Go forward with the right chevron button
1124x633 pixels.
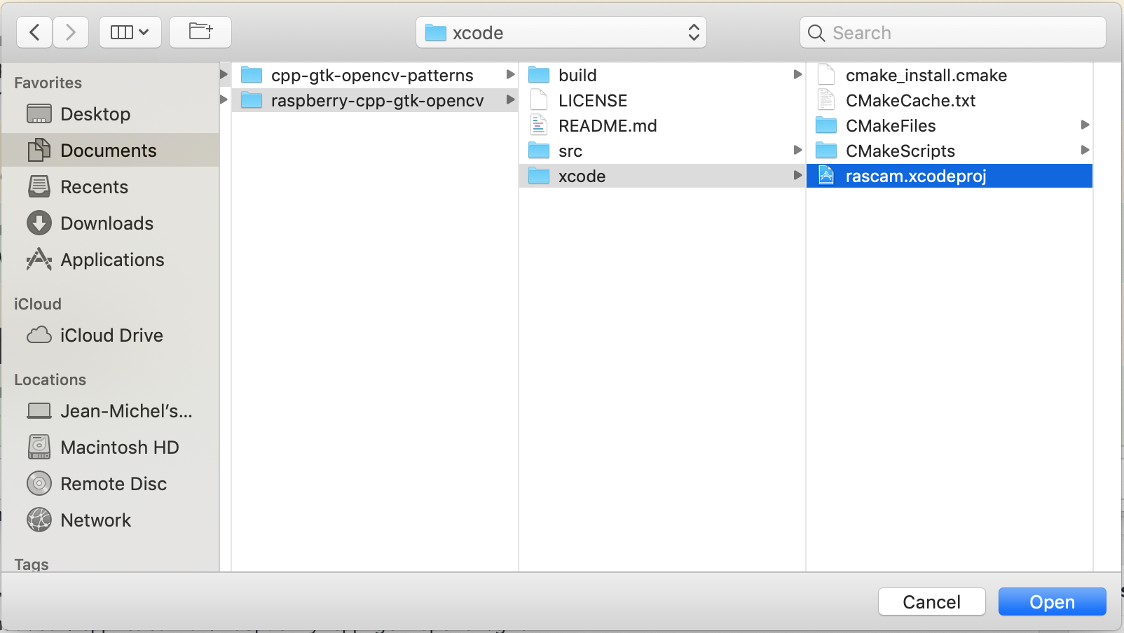71,32
